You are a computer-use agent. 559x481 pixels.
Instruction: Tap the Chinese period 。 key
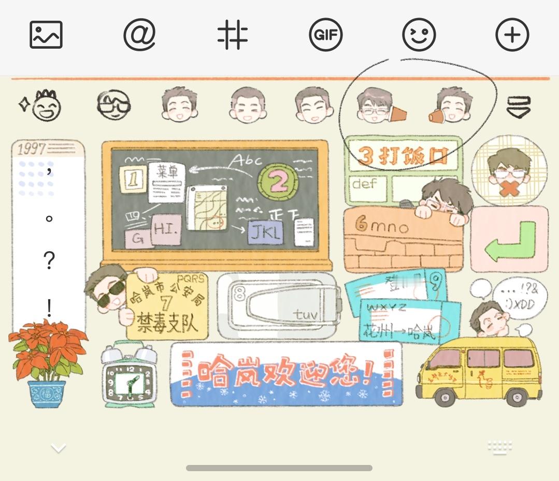coord(49,218)
